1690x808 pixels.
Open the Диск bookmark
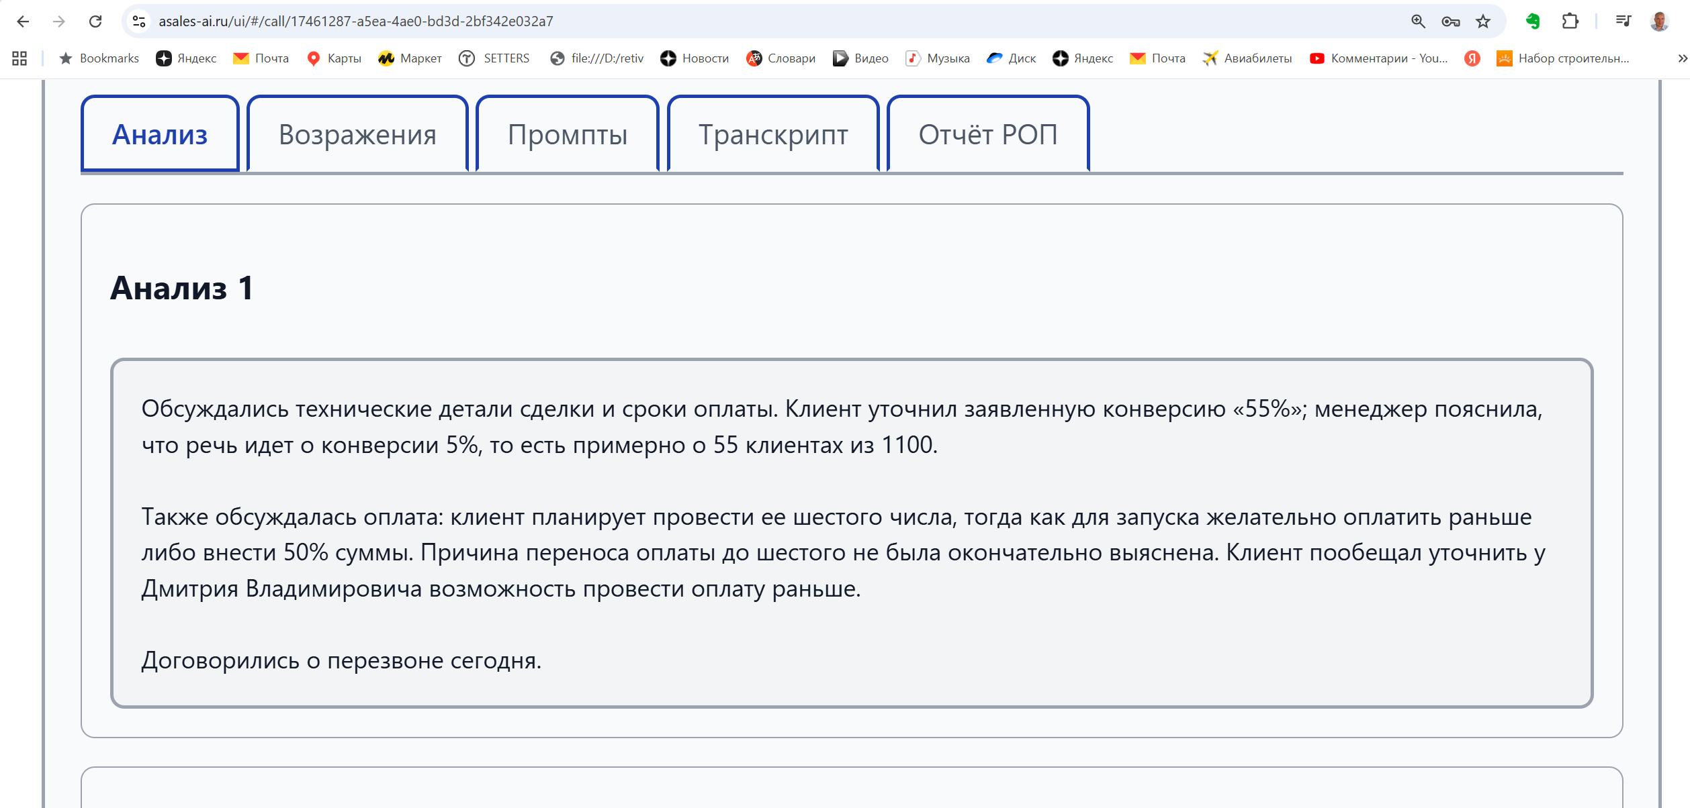click(1011, 58)
